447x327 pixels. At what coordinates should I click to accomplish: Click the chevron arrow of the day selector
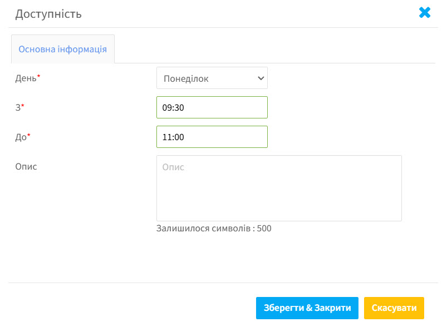pos(261,78)
